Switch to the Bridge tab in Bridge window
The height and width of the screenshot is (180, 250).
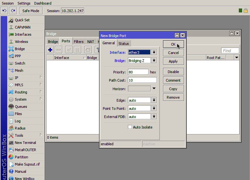click(x=53, y=42)
